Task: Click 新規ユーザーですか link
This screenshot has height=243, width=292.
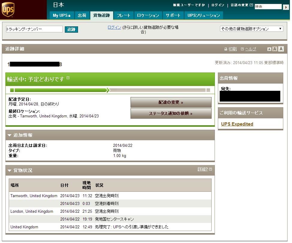Action: 189,5
